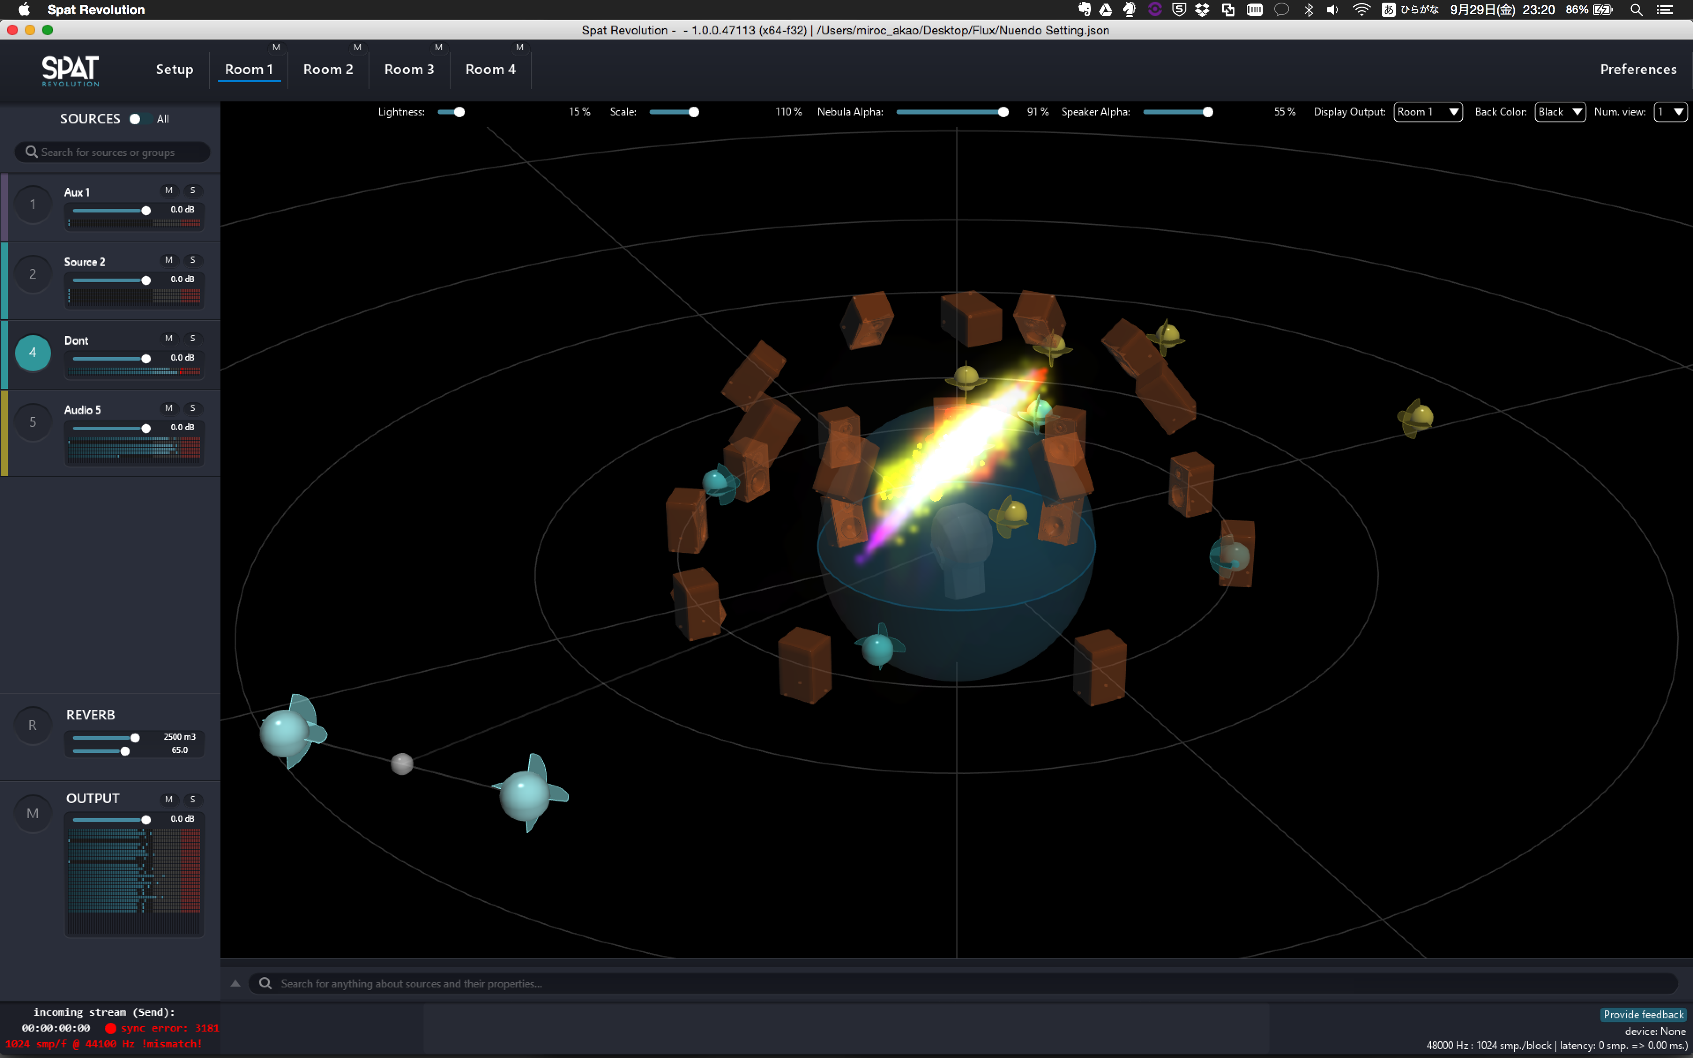Open the Display Output Room 1 dropdown
1693x1058 pixels.
click(x=1428, y=112)
